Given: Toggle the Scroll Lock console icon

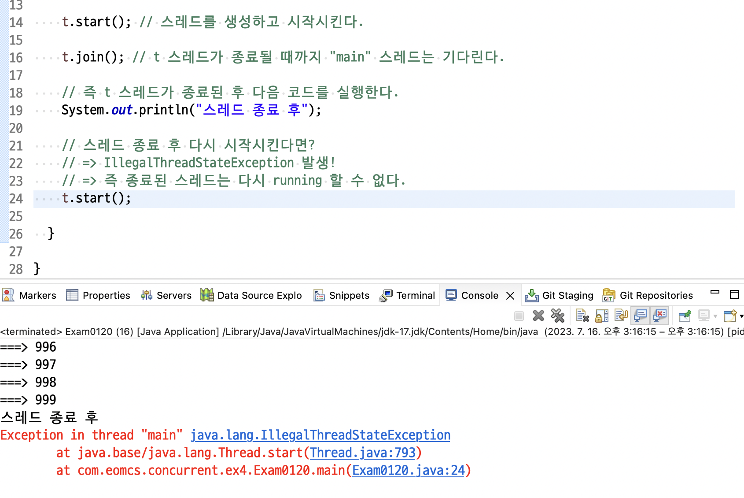Looking at the screenshot, I should coord(602,316).
